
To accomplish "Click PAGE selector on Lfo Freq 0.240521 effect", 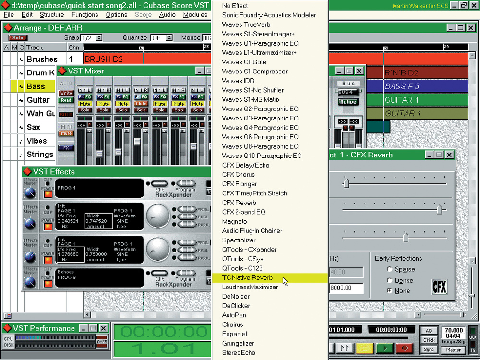I will point(186,217).
